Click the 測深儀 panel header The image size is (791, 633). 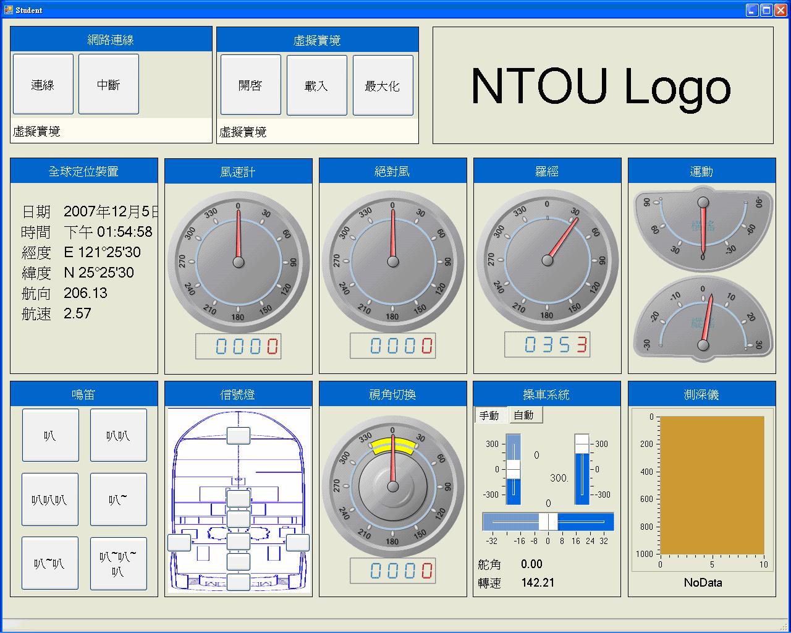point(702,394)
